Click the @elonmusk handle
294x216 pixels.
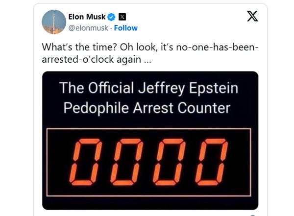point(89,28)
